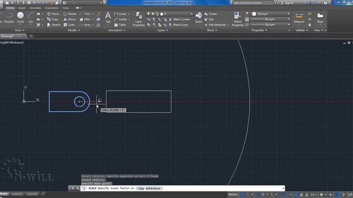Toggle MODEL space button in status bar

[x=233, y=194]
